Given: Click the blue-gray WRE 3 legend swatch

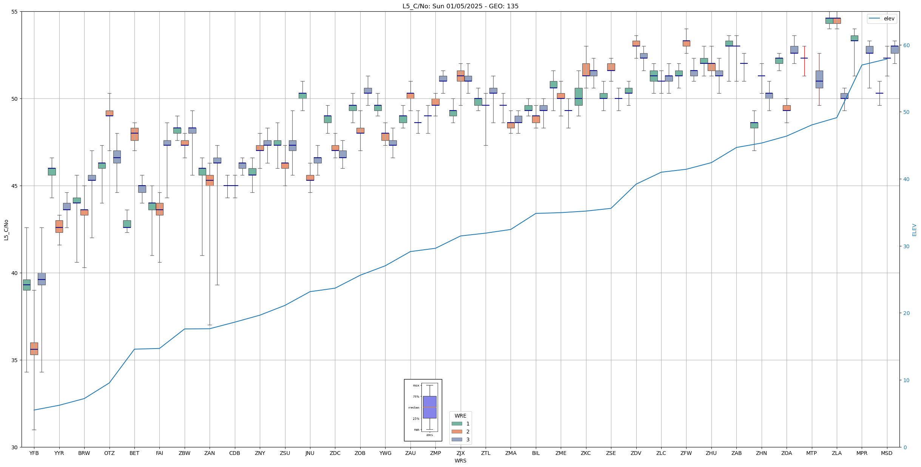Looking at the screenshot, I should pyautogui.click(x=457, y=440).
